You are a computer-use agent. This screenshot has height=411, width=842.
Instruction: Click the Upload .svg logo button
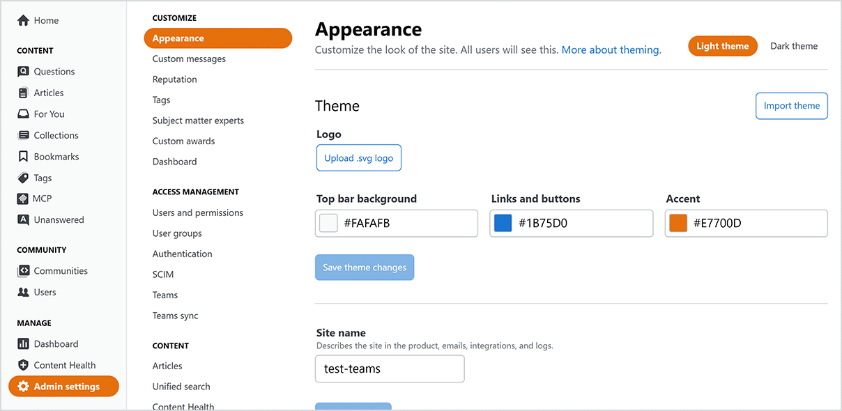point(358,158)
